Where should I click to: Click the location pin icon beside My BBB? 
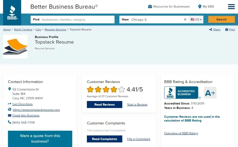click(200, 7)
